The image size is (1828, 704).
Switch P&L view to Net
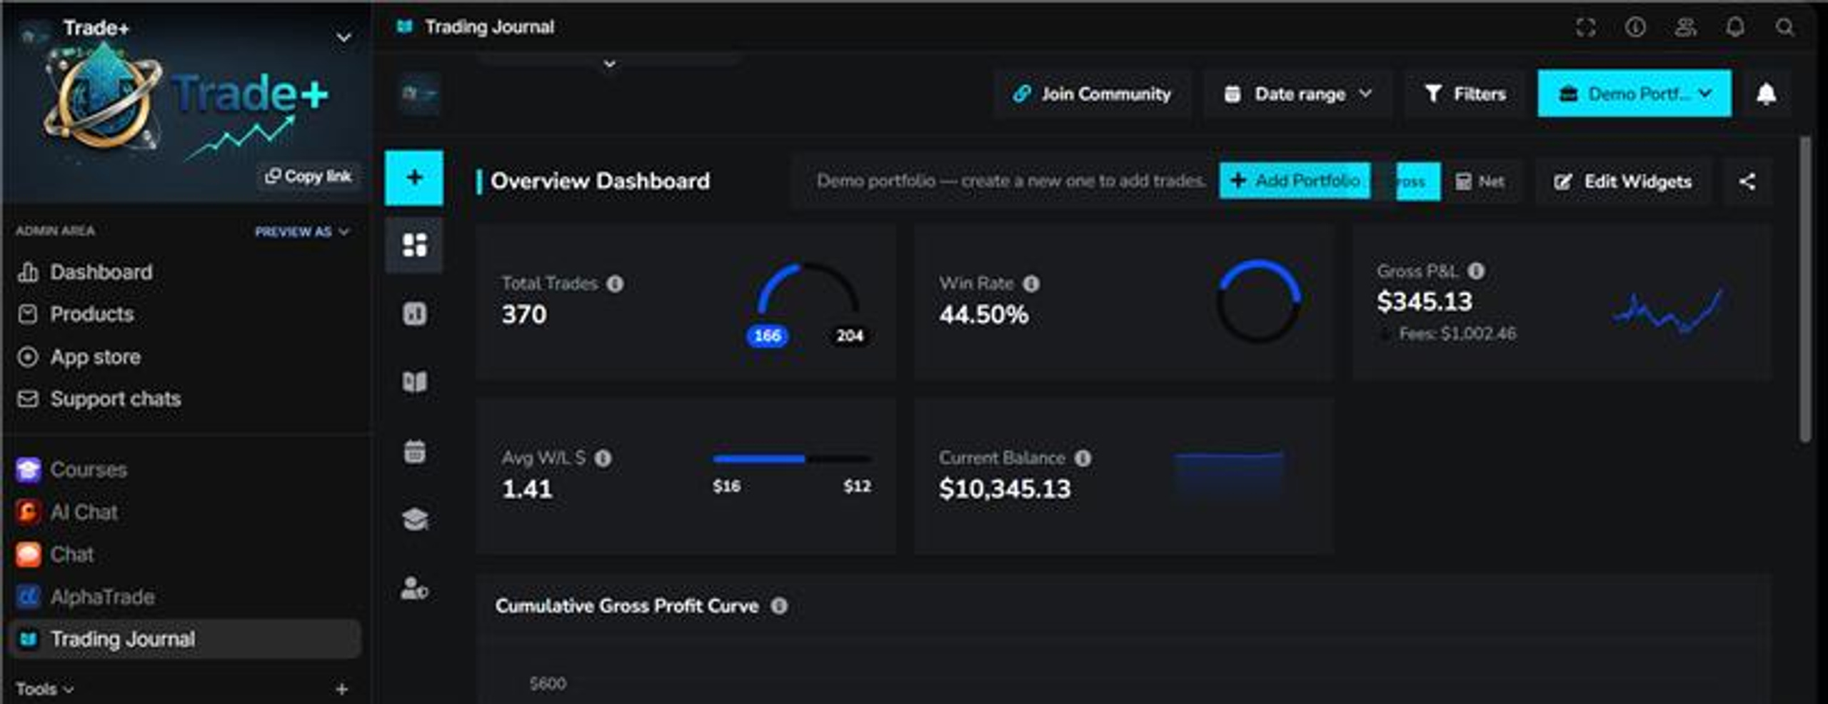tap(1480, 181)
